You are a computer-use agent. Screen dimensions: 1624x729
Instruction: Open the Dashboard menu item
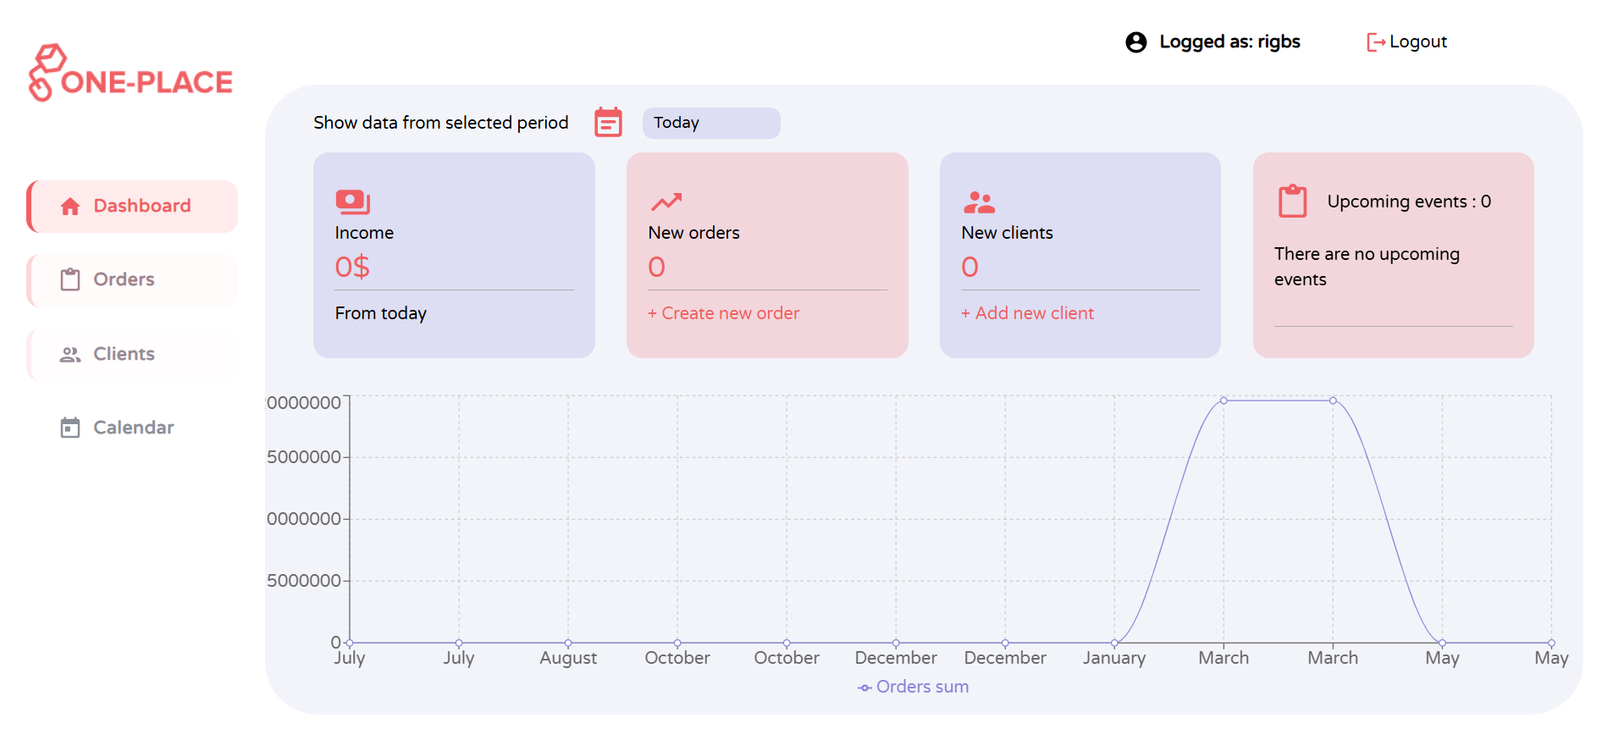(133, 206)
